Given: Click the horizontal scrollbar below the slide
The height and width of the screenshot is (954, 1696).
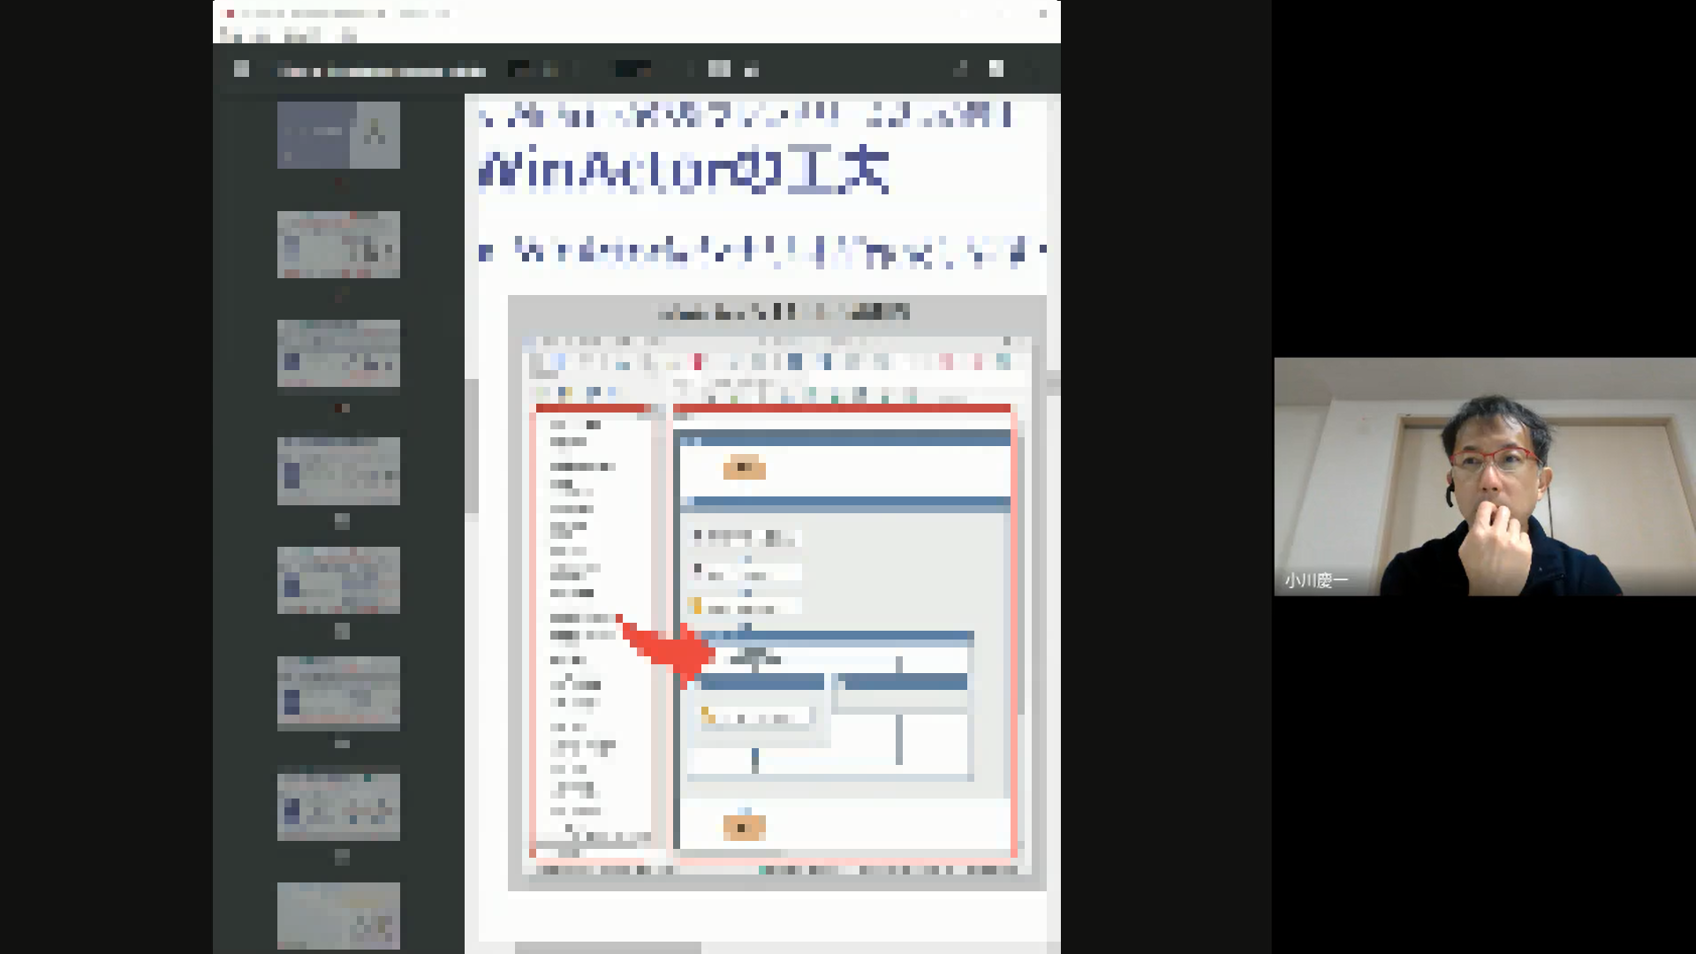Looking at the screenshot, I should click(608, 947).
